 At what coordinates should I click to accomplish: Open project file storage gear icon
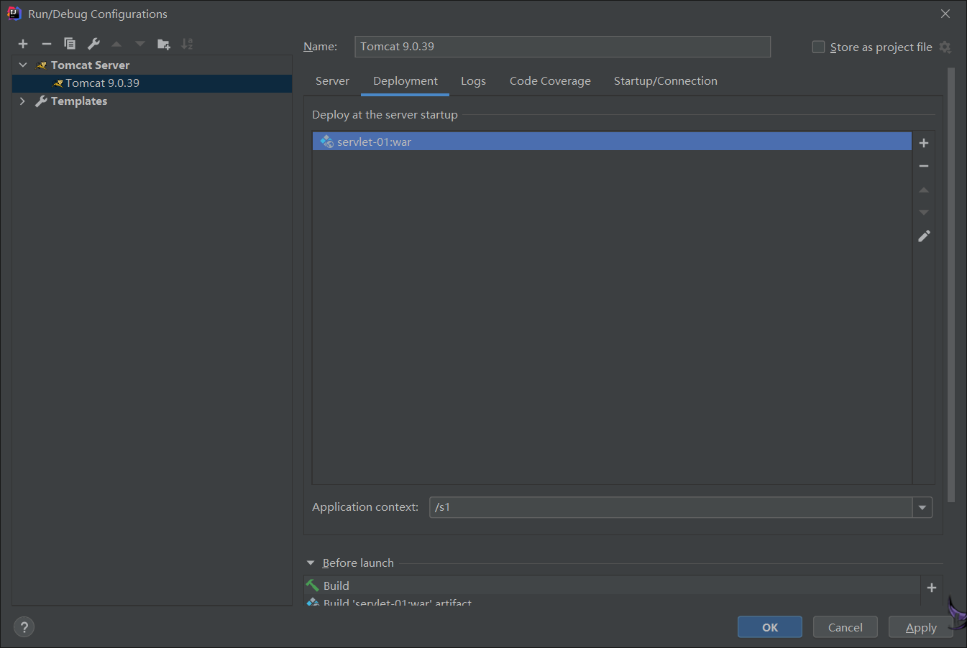[945, 47]
